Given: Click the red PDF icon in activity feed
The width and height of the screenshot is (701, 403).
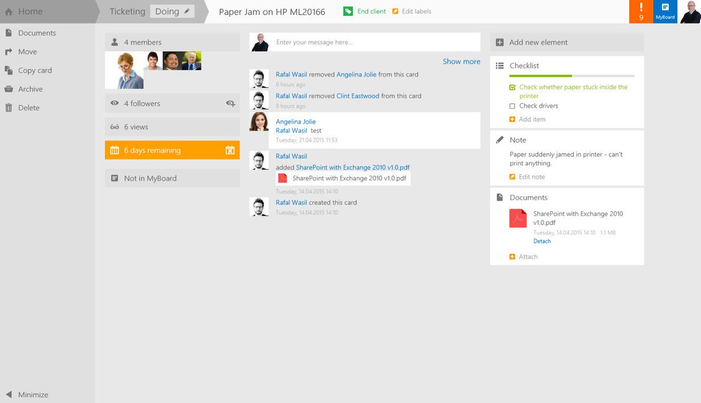Looking at the screenshot, I should 283,178.
